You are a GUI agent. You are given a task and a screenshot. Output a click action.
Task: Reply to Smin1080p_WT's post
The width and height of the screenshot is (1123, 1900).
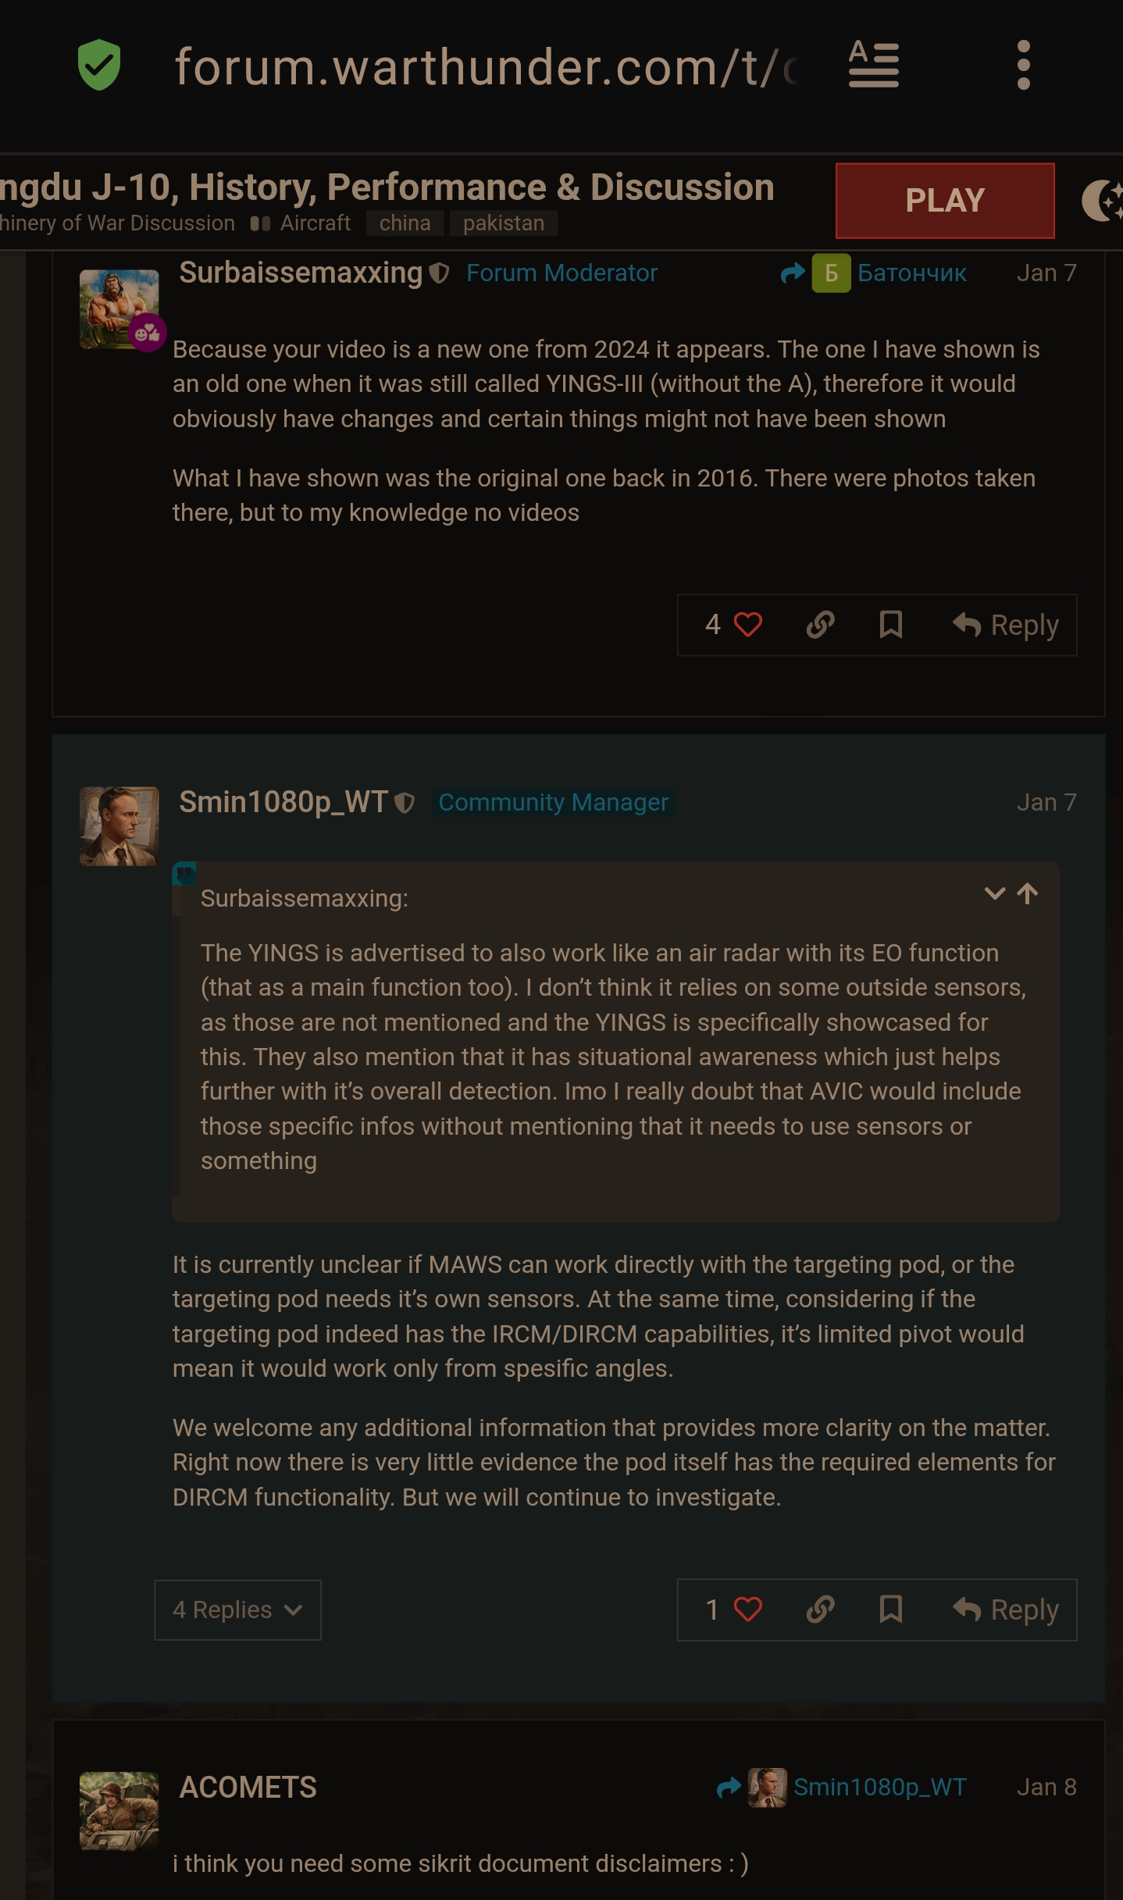tap(1006, 1609)
